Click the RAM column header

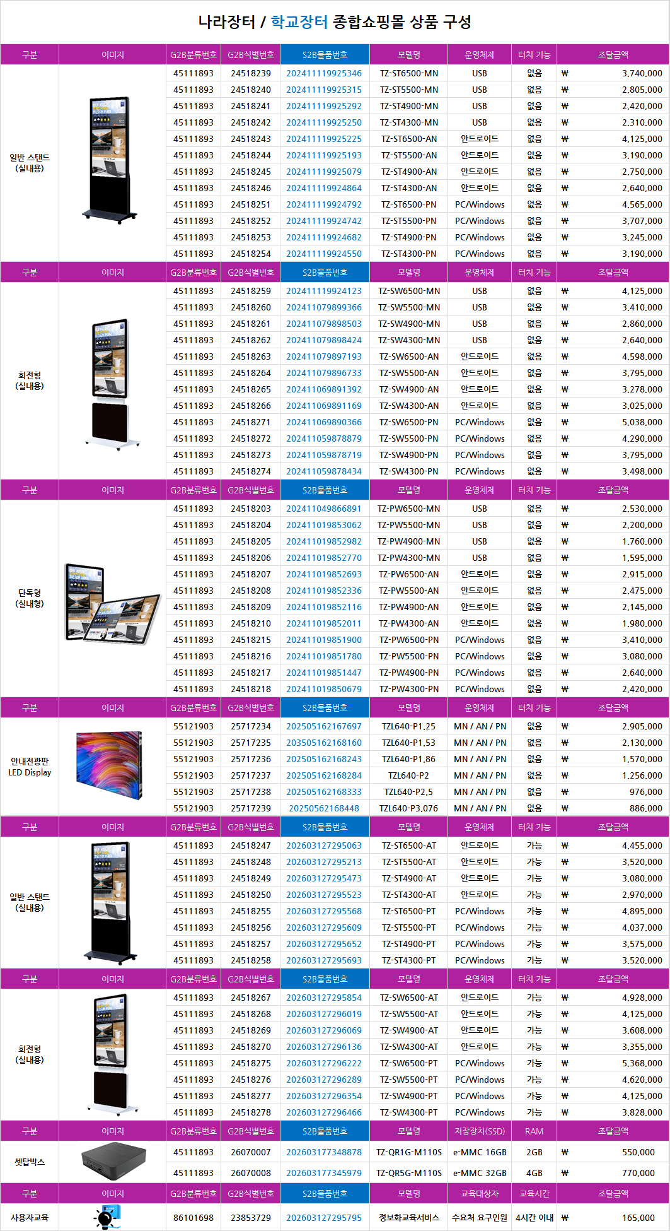(x=534, y=1131)
